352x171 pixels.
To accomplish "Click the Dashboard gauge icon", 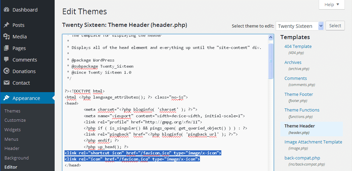I will click(6, 10).
